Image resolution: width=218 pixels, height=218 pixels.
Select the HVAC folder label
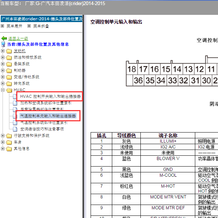point(19,90)
